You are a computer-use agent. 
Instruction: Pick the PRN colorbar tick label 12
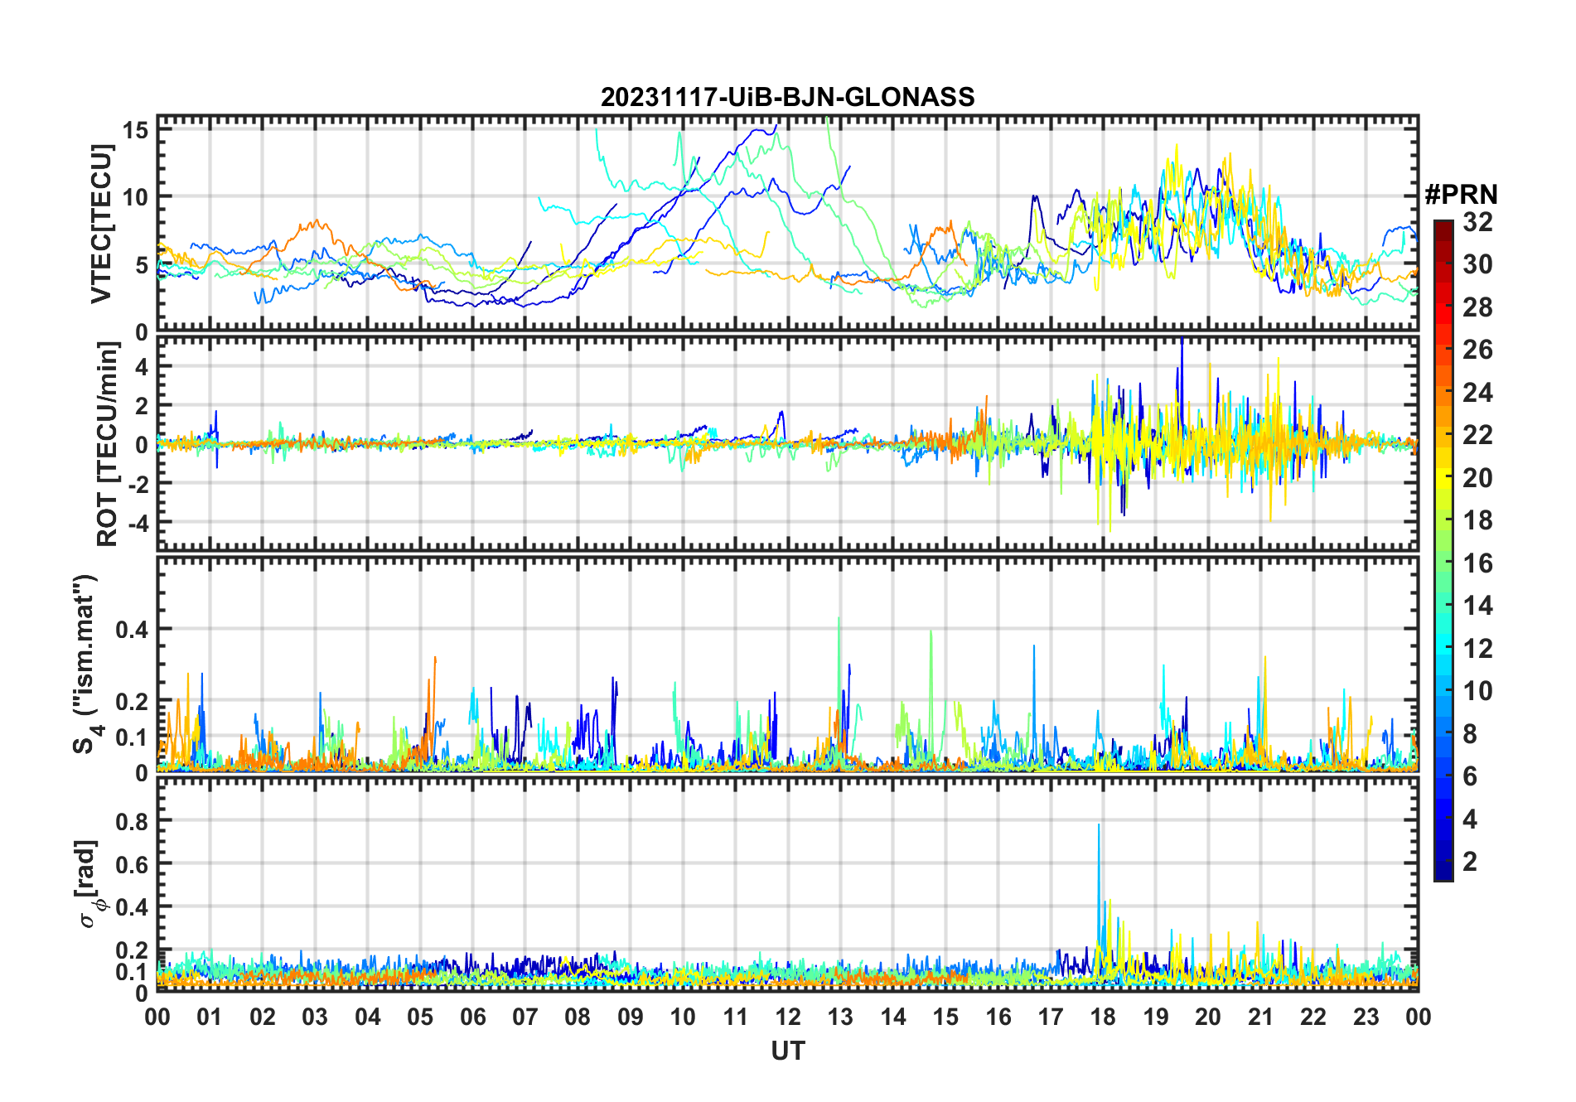[1477, 649]
